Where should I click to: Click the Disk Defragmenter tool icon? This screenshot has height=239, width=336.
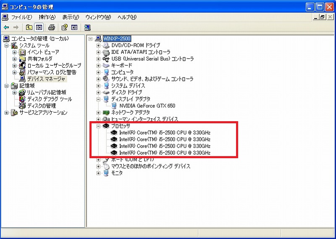coord(22,99)
